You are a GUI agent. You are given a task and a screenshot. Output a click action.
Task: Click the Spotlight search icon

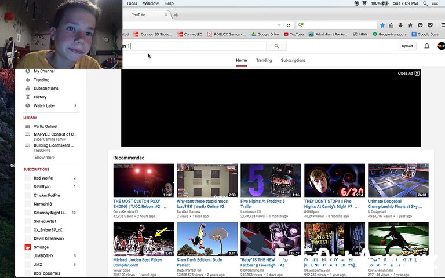coord(425,3)
